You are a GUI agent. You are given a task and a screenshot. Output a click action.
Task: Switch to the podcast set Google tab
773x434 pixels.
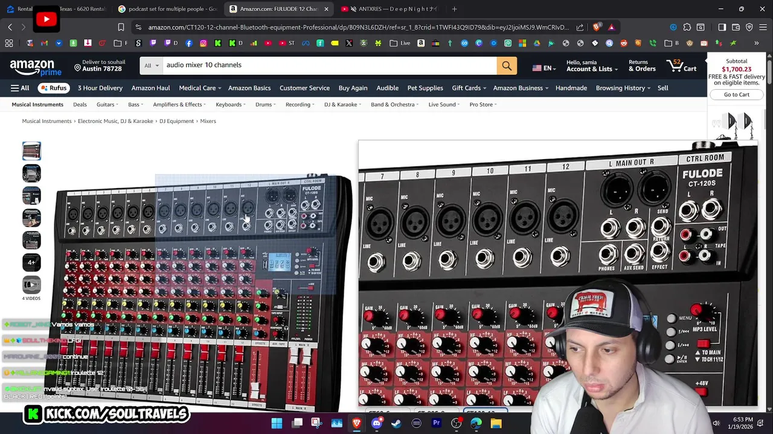(x=167, y=9)
